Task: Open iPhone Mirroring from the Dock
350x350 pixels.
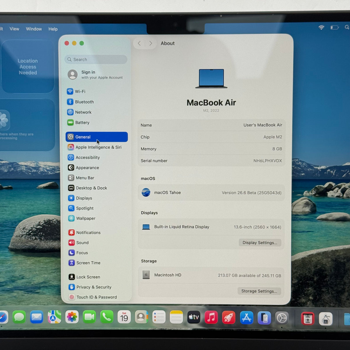Action: pos(264,318)
